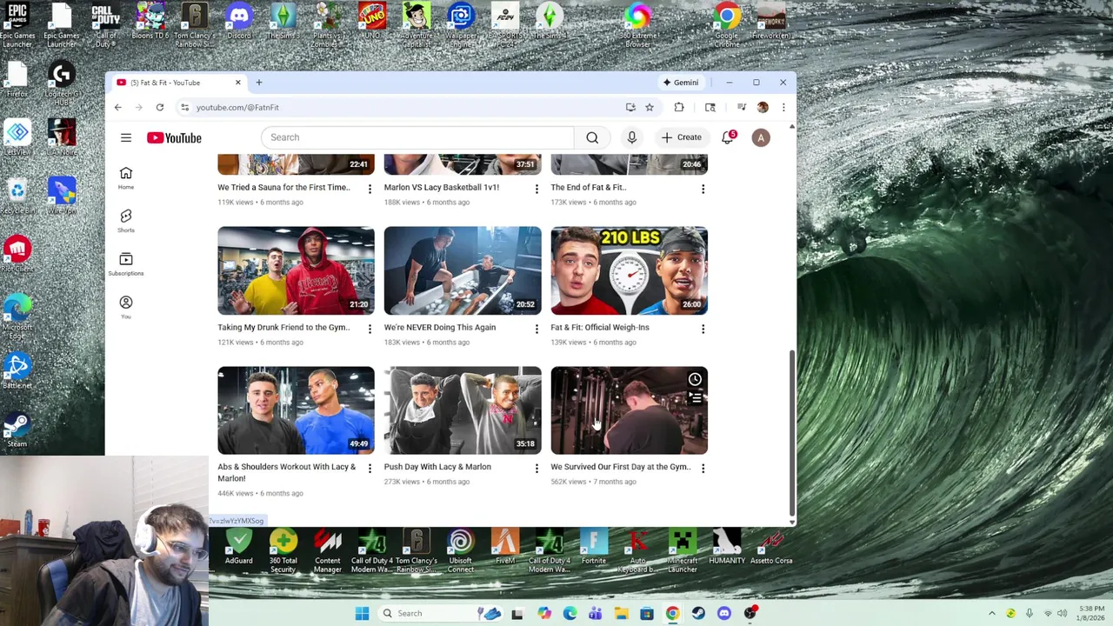This screenshot has width=1113, height=626.
Task: Click Watch later clock on gym thumbnail
Action: pyautogui.click(x=695, y=379)
